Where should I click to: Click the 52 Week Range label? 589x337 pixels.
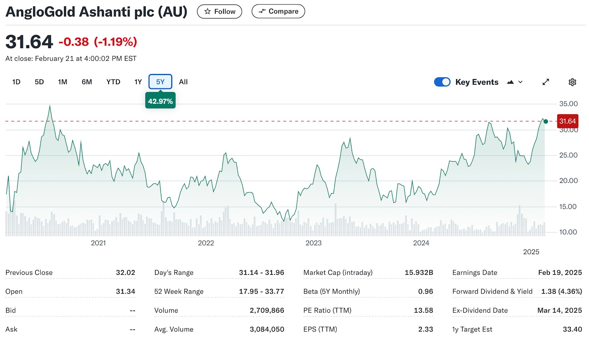coord(179,291)
